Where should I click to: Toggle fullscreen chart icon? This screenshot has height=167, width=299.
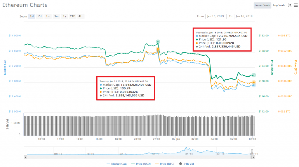tap(290, 5)
